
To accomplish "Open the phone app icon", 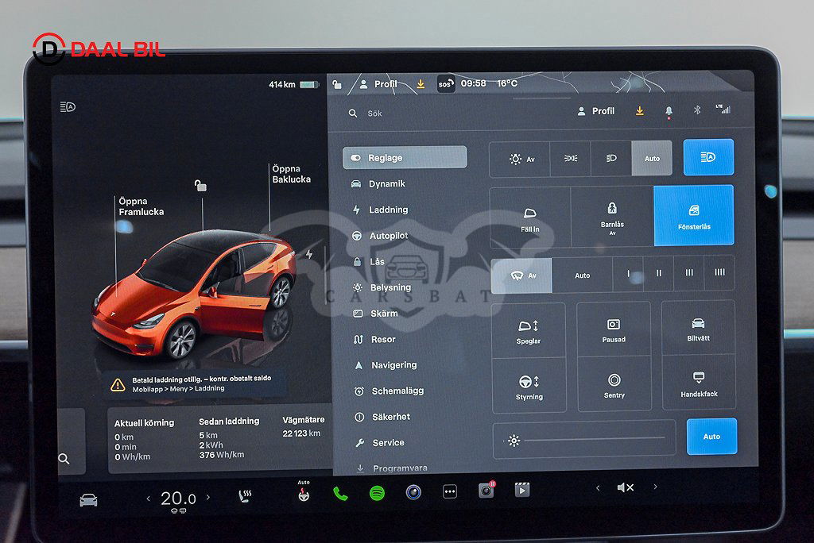I will 340,493.
